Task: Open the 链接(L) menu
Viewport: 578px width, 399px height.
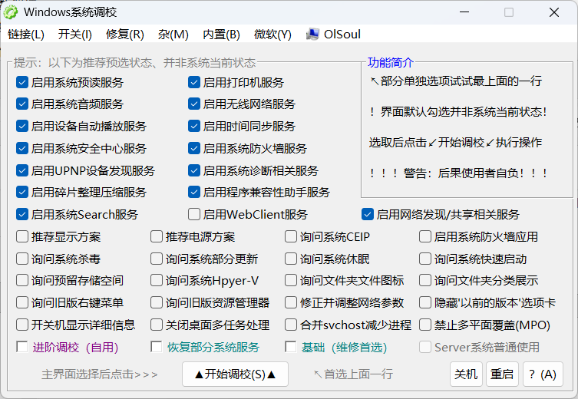Action: [26, 35]
